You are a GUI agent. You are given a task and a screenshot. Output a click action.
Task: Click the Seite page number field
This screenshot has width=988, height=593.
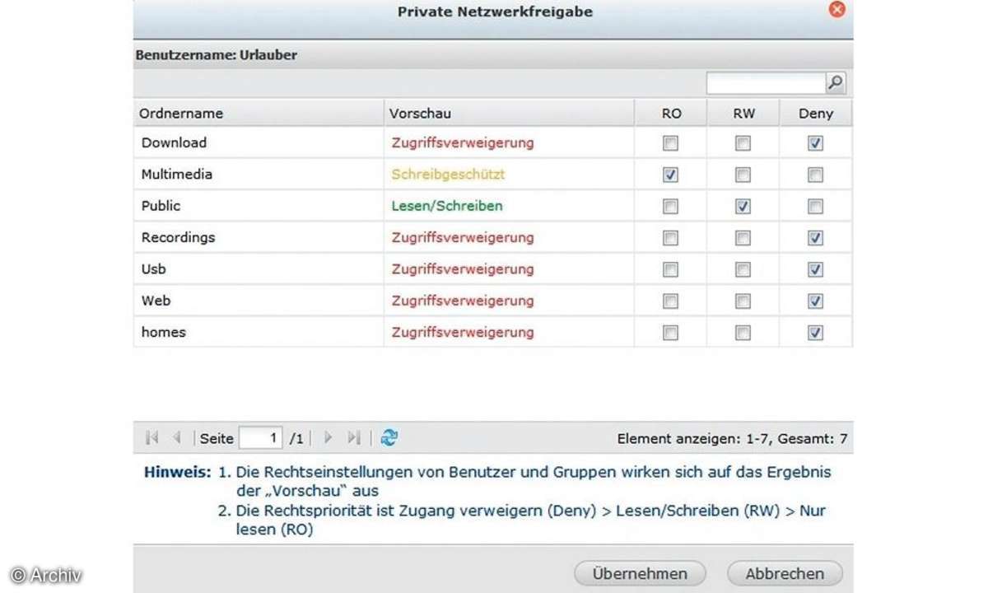click(x=261, y=438)
